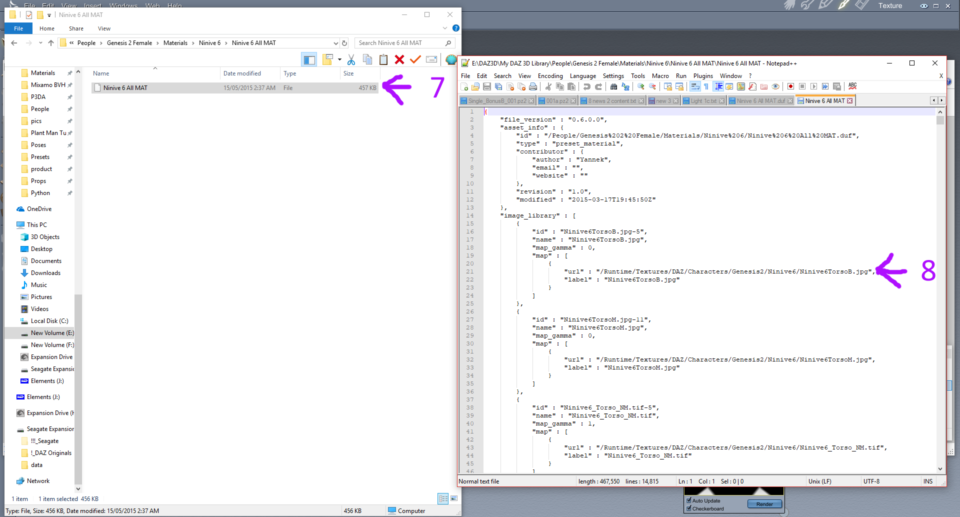960x517 pixels.
Task: Start macro recording with the red dot
Action: click(790, 86)
